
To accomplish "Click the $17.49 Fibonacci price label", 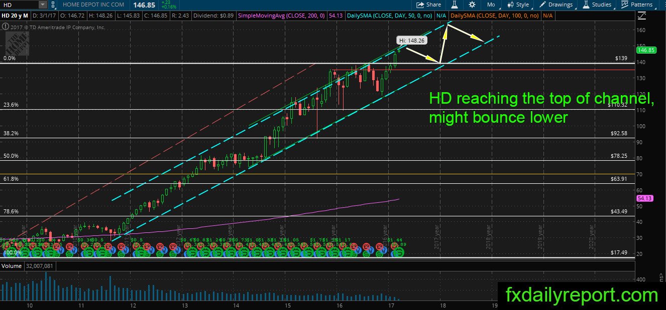I will pyautogui.click(x=620, y=253).
